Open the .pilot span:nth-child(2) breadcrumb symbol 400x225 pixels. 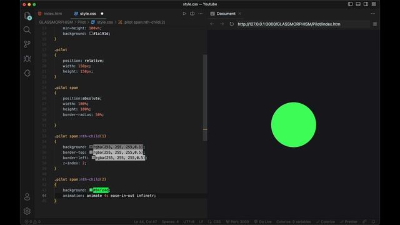tap(142, 22)
